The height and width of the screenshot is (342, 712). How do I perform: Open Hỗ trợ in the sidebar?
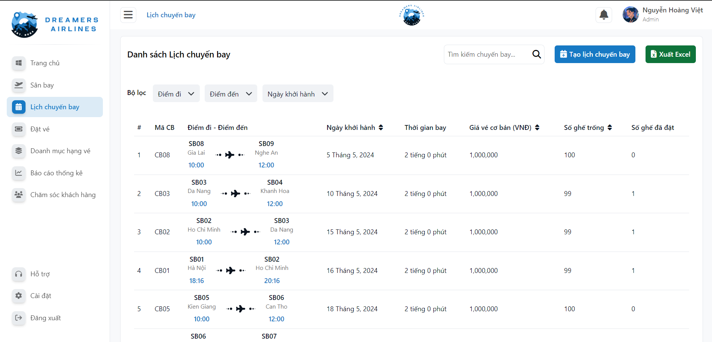point(55,274)
